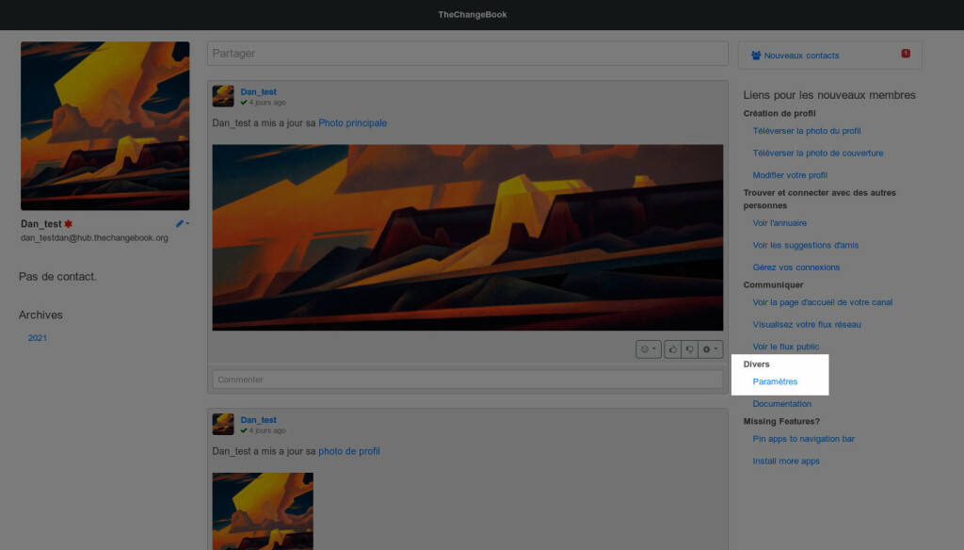Open Dan_test author link on first post
964x550 pixels.
(x=258, y=91)
